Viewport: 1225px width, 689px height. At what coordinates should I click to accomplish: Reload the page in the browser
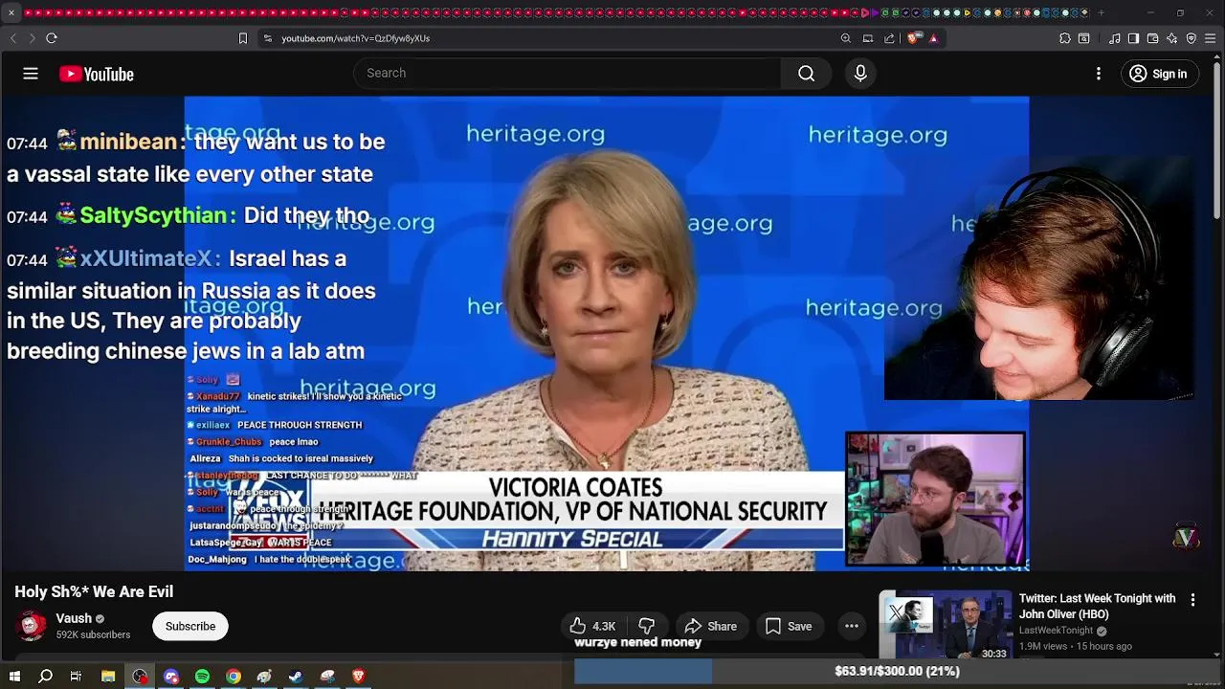[x=52, y=38]
